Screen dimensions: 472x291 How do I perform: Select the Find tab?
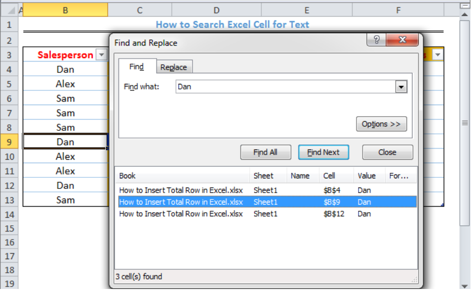pyautogui.click(x=137, y=66)
